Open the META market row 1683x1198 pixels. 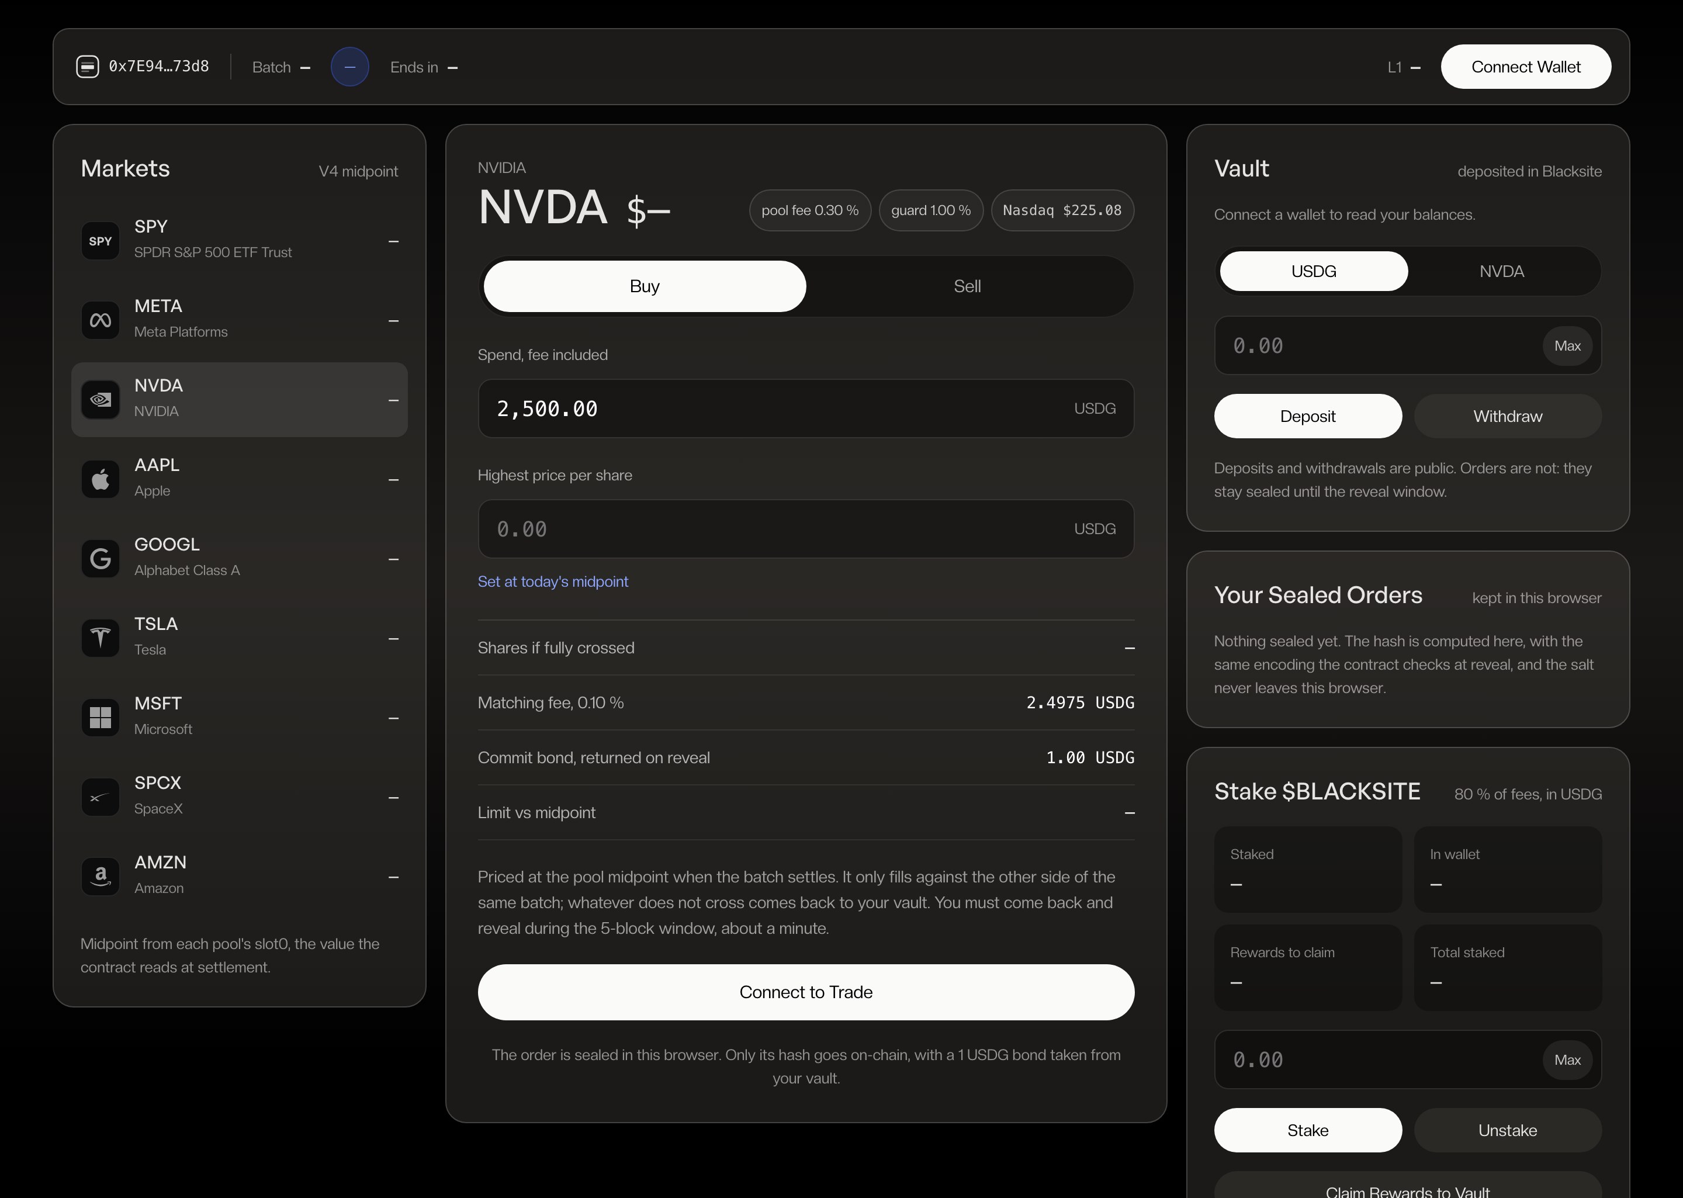pos(240,320)
